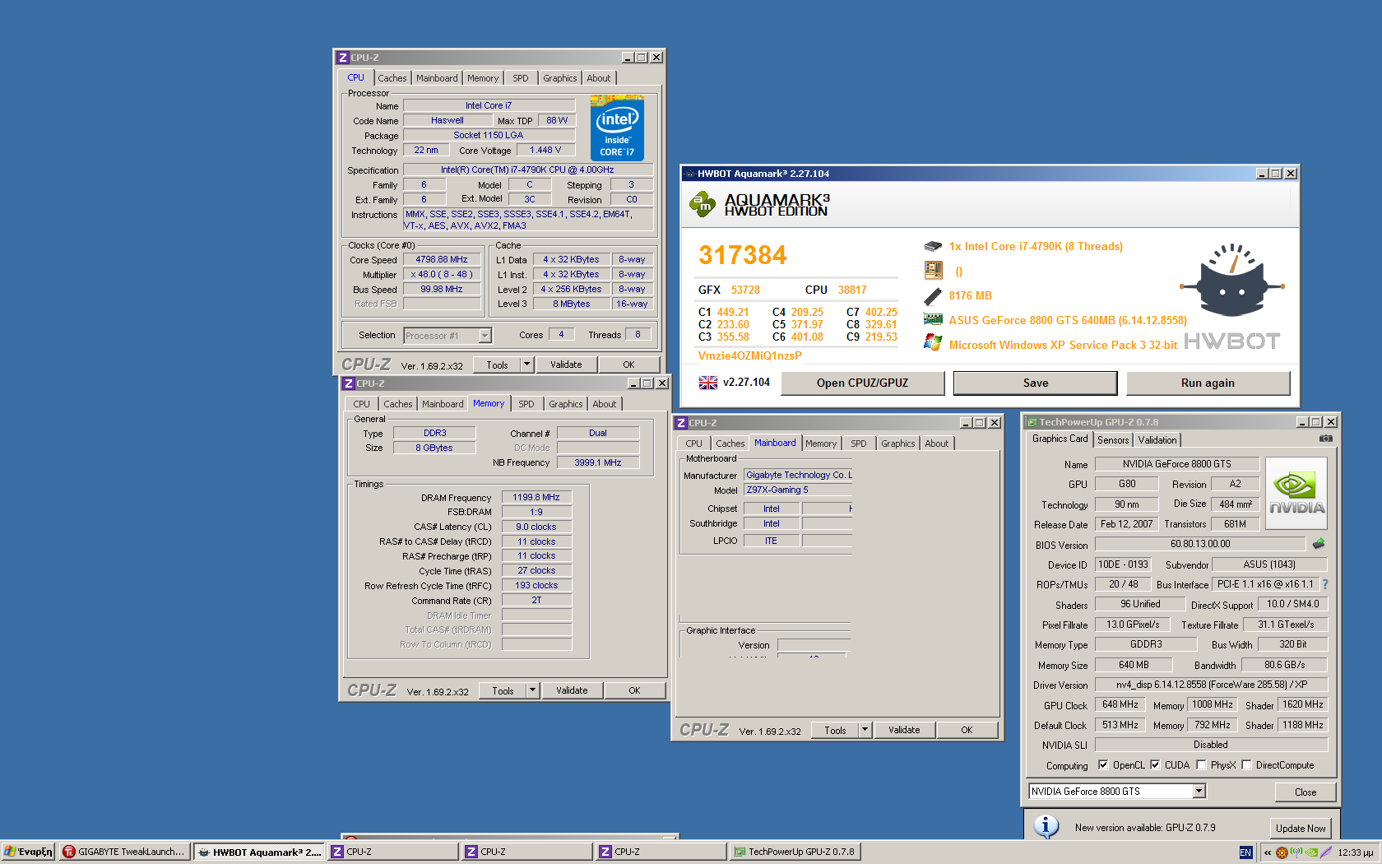Click the CPU chip icon in Aquamark
Viewport: 1382px width, 864px height.
[x=932, y=246]
